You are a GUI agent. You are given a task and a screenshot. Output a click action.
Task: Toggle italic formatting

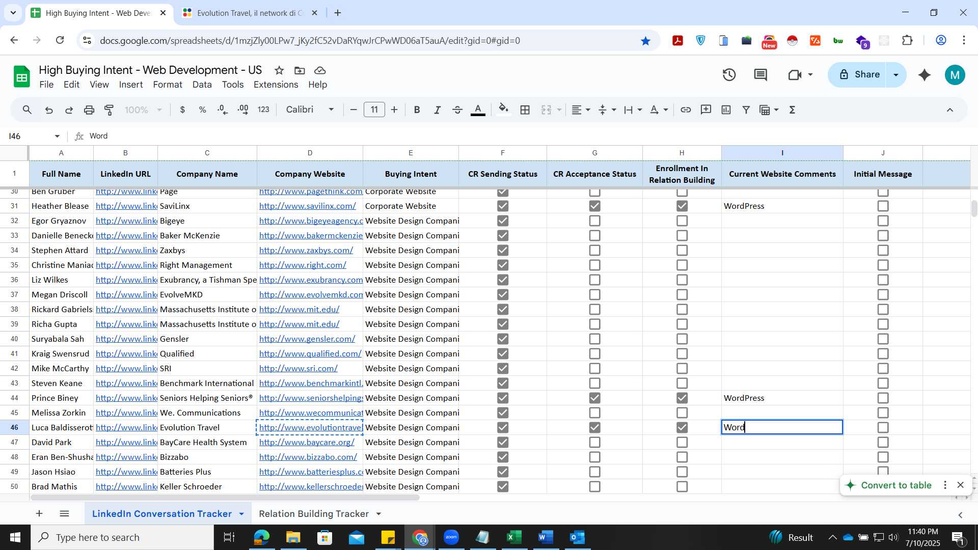coord(437,110)
